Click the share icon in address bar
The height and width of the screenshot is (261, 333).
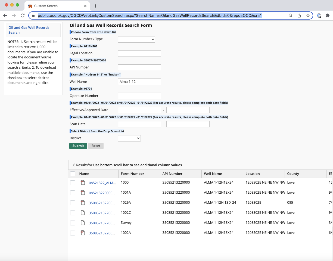(299, 15)
